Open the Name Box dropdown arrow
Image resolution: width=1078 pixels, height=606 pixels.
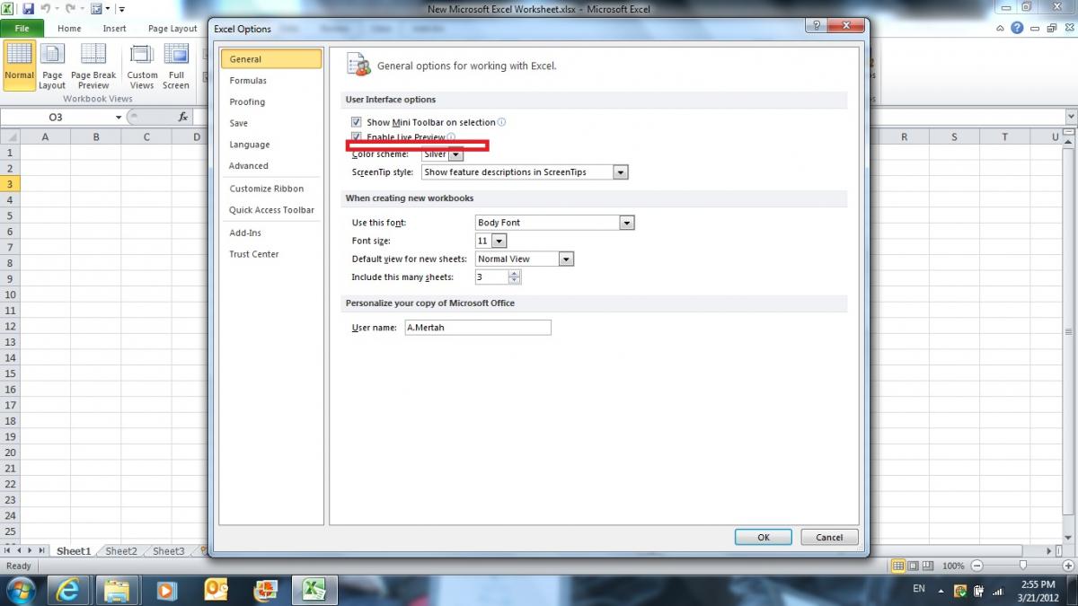pyautogui.click(x=119, y=118)
